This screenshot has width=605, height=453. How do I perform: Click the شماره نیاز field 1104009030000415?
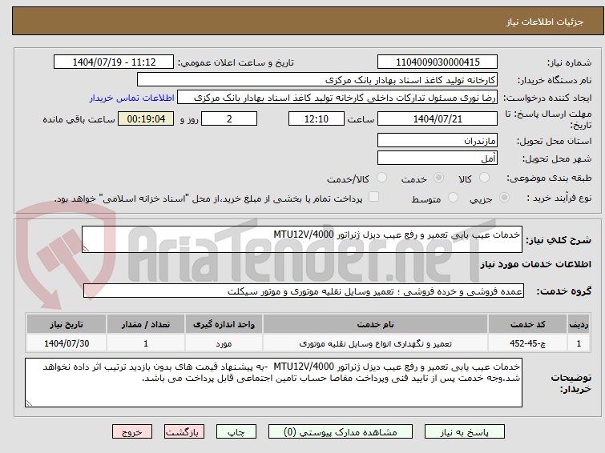coord(438,62)
